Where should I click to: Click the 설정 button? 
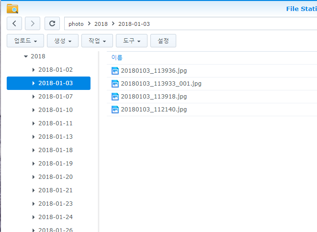coord(163,41)
